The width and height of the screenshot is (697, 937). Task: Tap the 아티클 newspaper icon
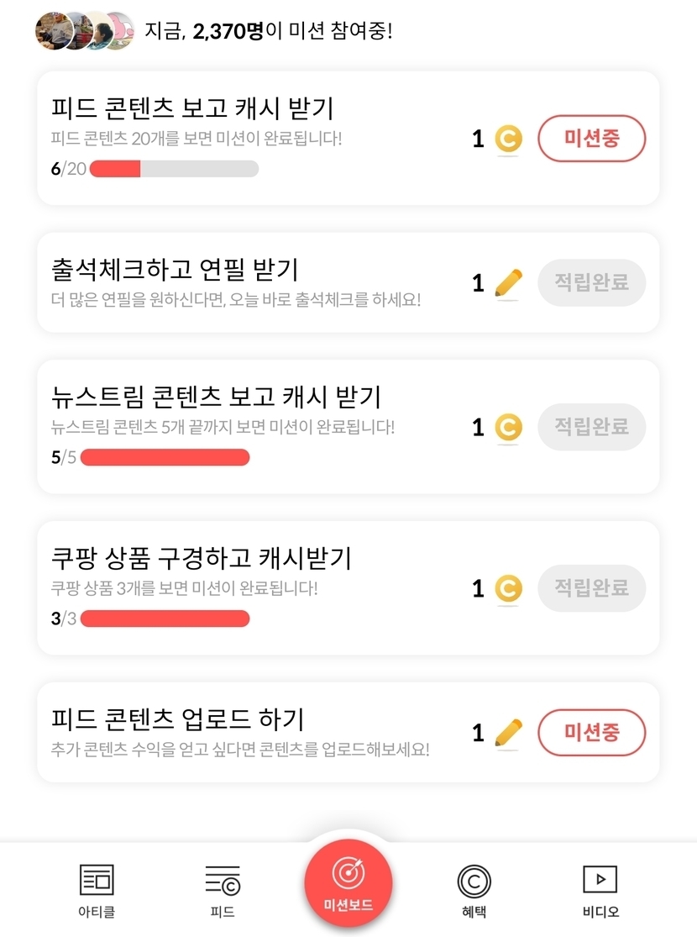(x=97, y=880)
